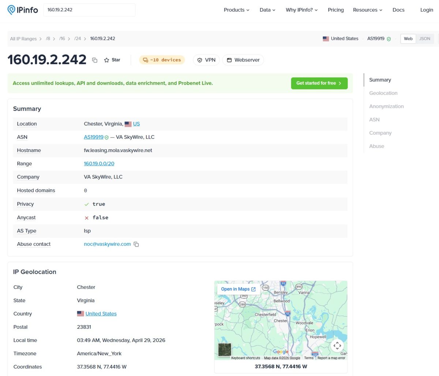Switch to the Web view
Viewport: 439px width, 376px height.
click(408, 39)
